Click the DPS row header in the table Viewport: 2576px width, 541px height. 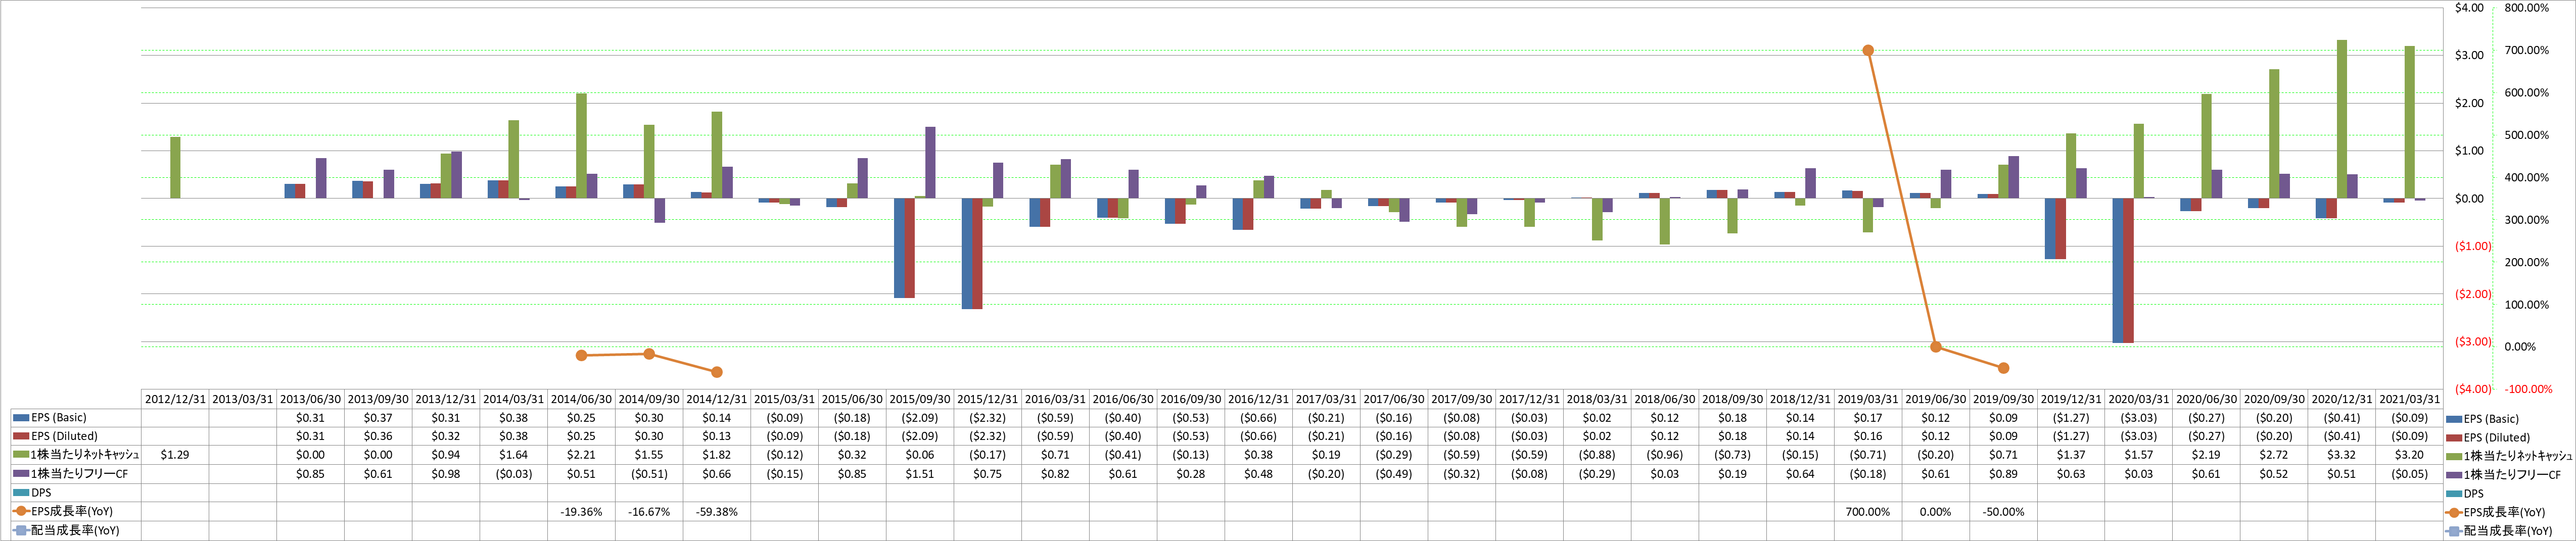(x=76, y=493)
